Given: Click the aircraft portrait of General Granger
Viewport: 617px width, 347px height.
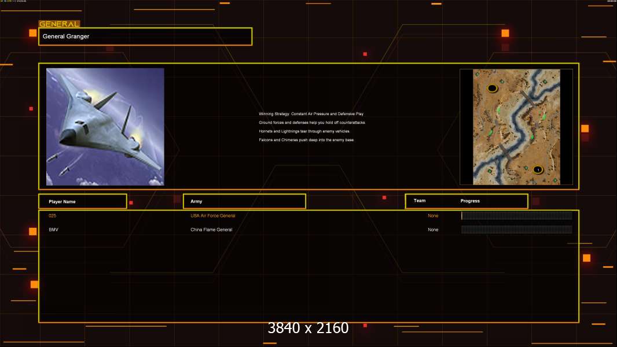Looking at the screenshot, I should pyautogui.click(x=105, y=127).
